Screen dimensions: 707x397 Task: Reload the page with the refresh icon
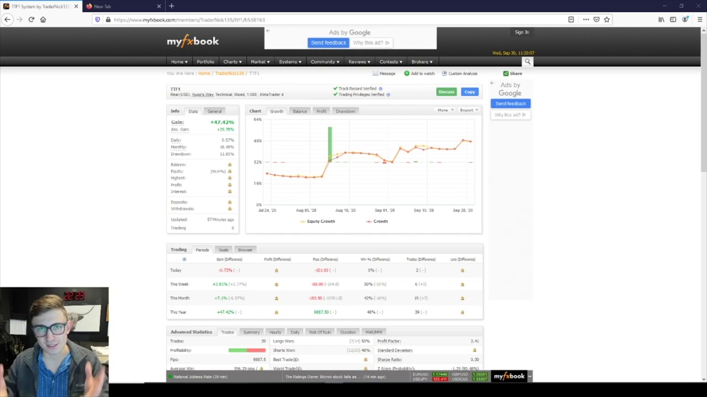(31, 19)
